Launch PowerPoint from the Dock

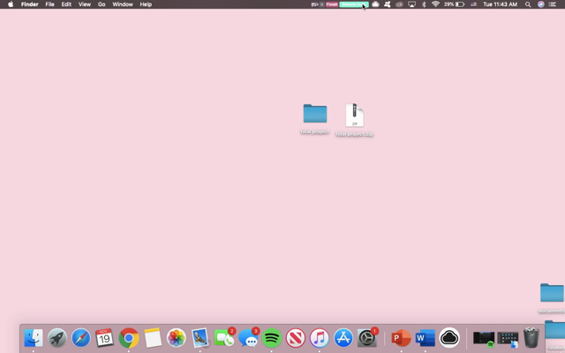click(401, 338)
